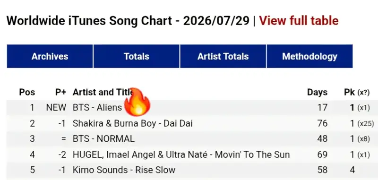Click the Pk column header
The width and height of the screenshot is (378, 180).
357,92
